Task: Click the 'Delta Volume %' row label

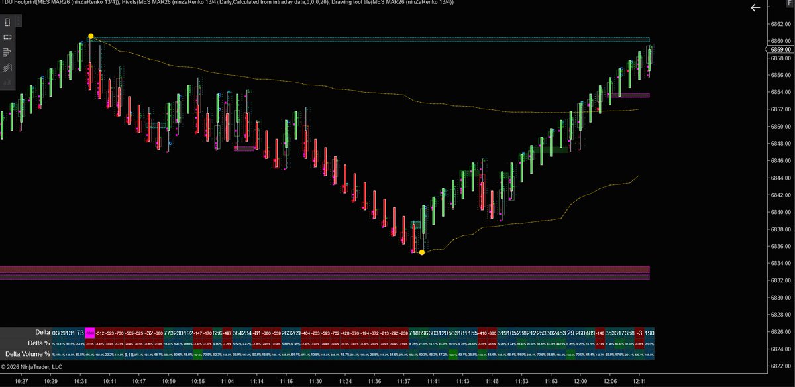Action: (29, 355)
